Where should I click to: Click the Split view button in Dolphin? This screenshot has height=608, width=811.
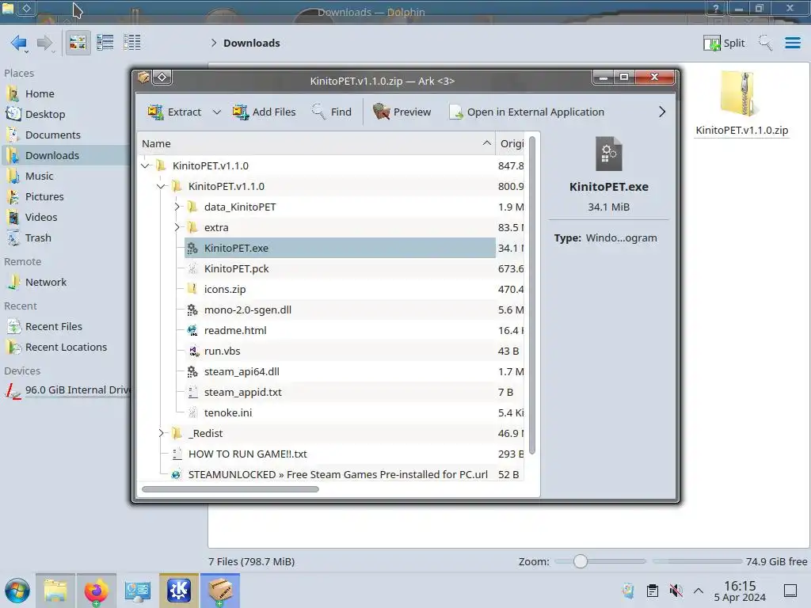click(x=724, y=43)
